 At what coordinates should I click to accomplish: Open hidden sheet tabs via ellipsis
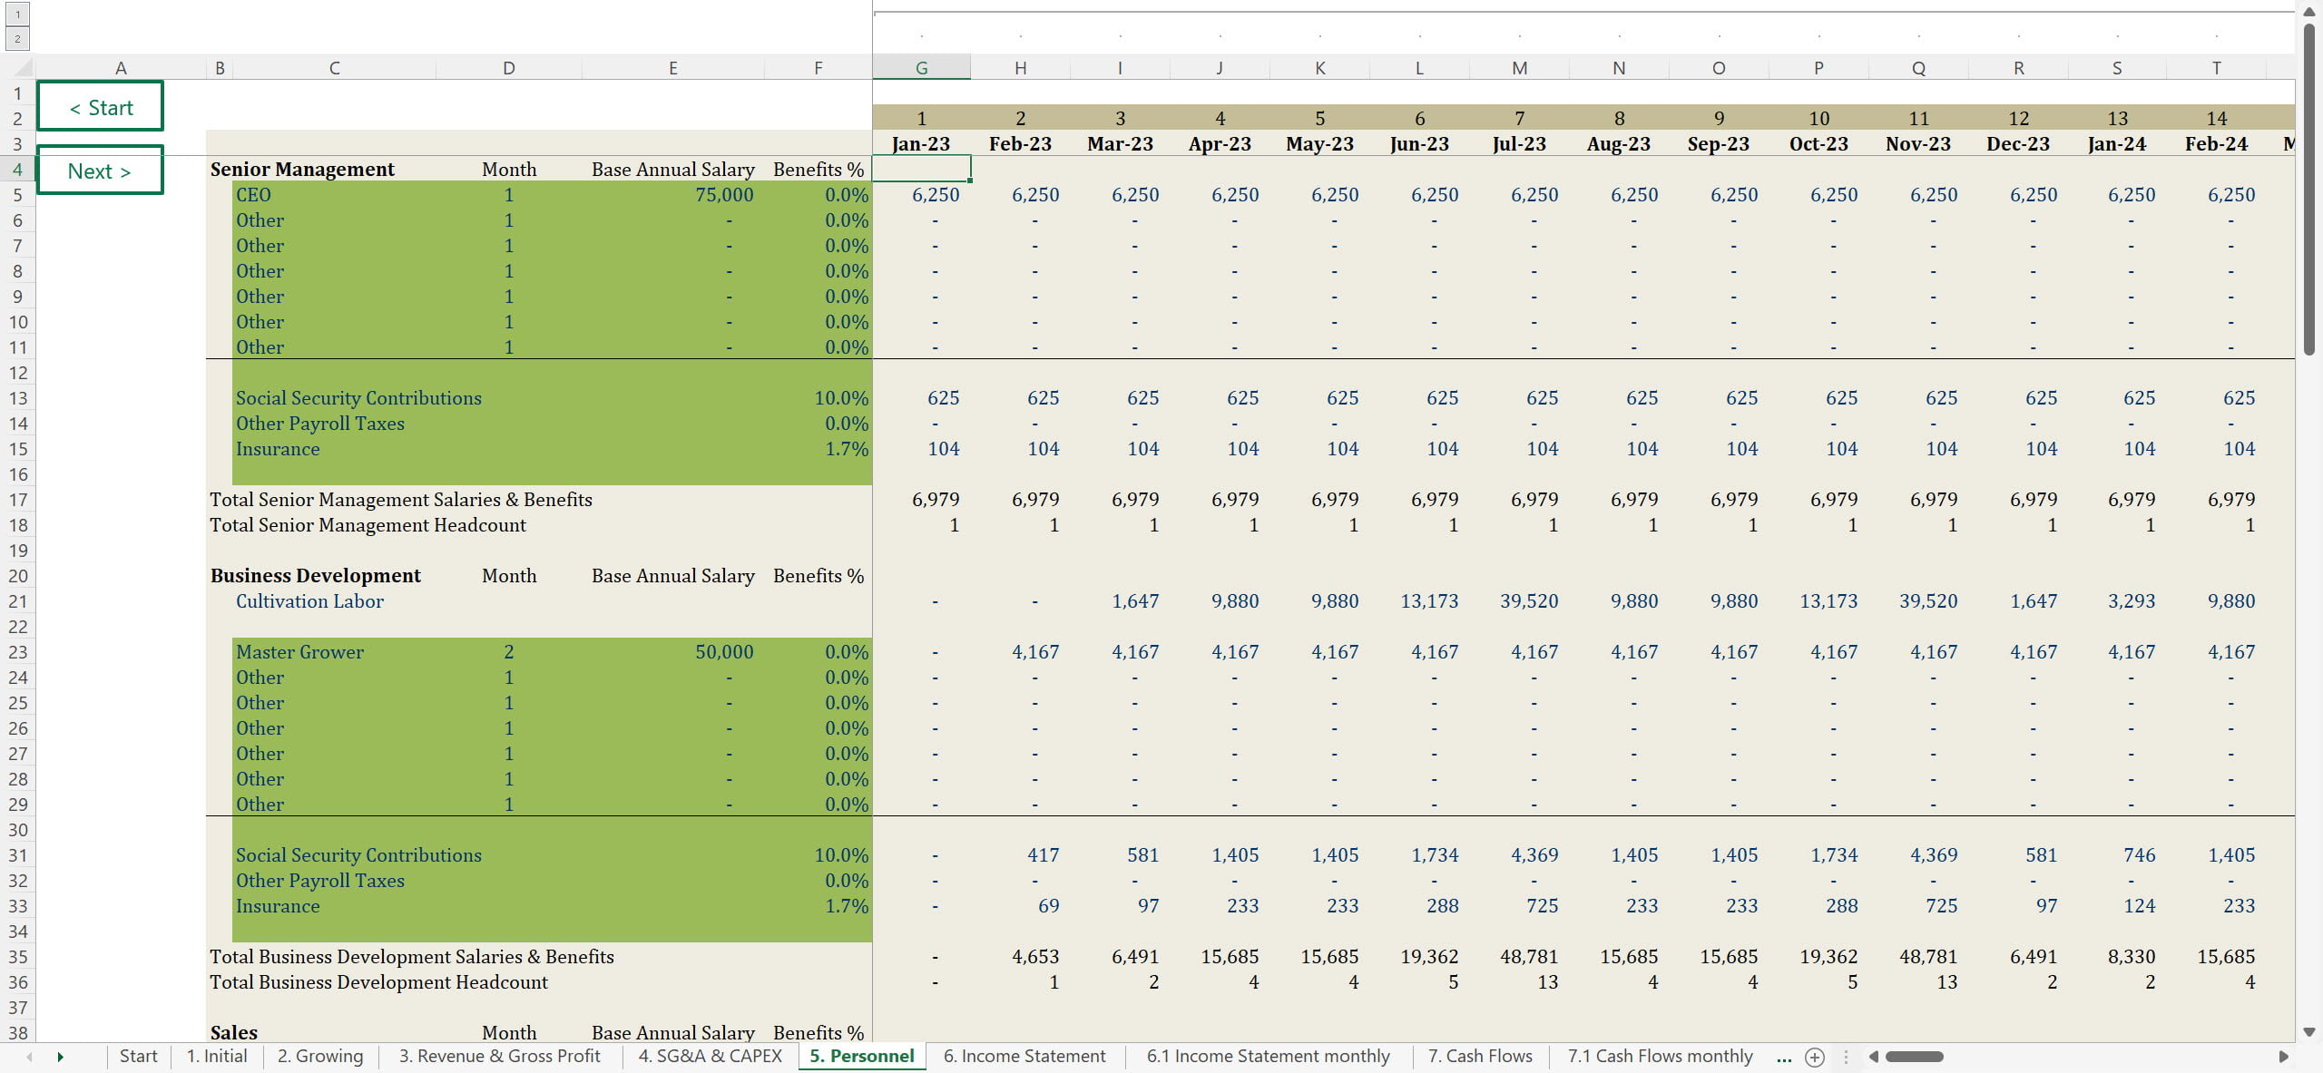(1784, 1057)
